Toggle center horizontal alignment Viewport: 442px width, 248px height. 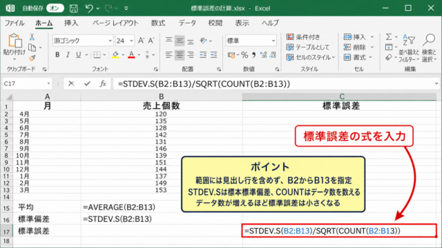[x=180, y=55]
